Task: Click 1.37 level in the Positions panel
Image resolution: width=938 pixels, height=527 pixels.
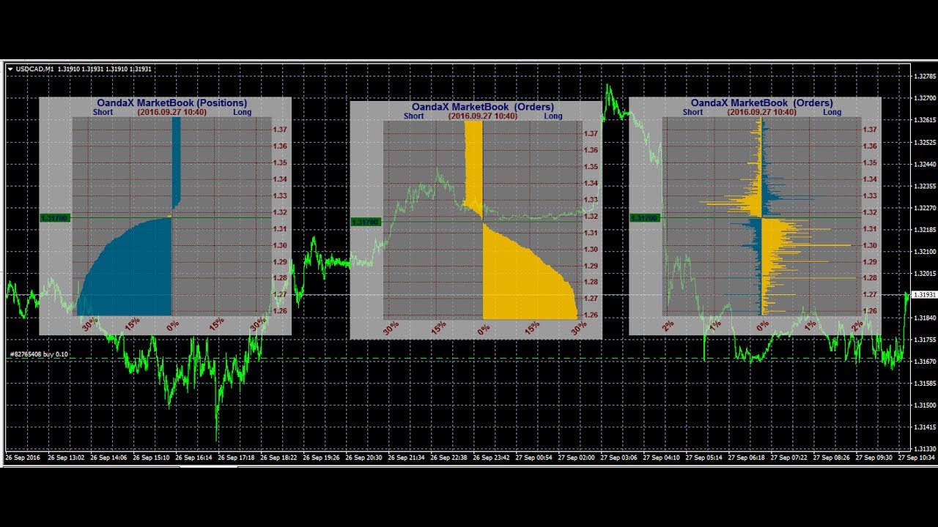Action: [x=280, y=130]
